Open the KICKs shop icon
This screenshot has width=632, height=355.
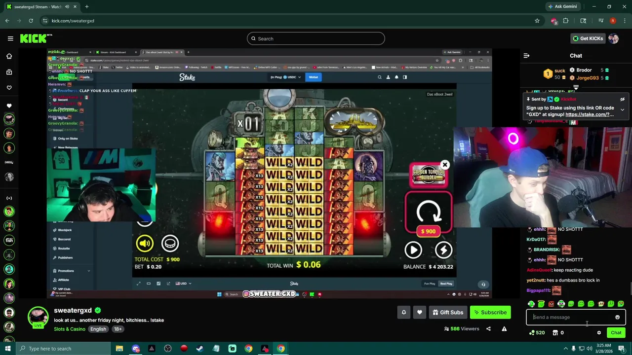pos(555,333)
